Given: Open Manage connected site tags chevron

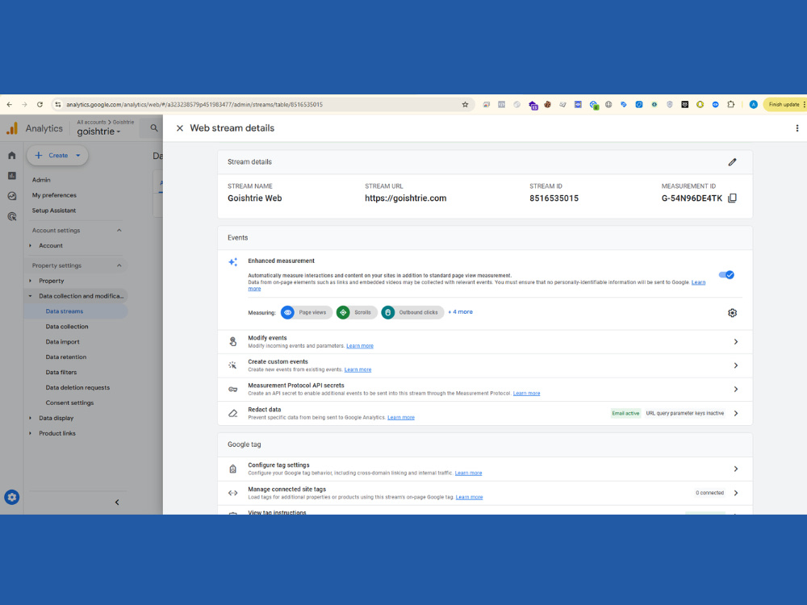Looking at the screenshot, I should tap(735, 493).
